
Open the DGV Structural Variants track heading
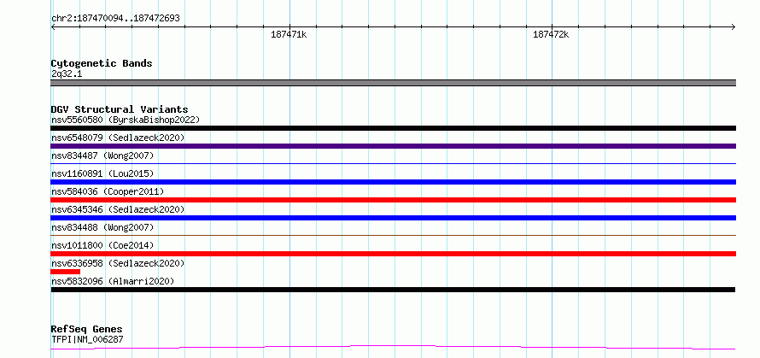tap(120, 109)
